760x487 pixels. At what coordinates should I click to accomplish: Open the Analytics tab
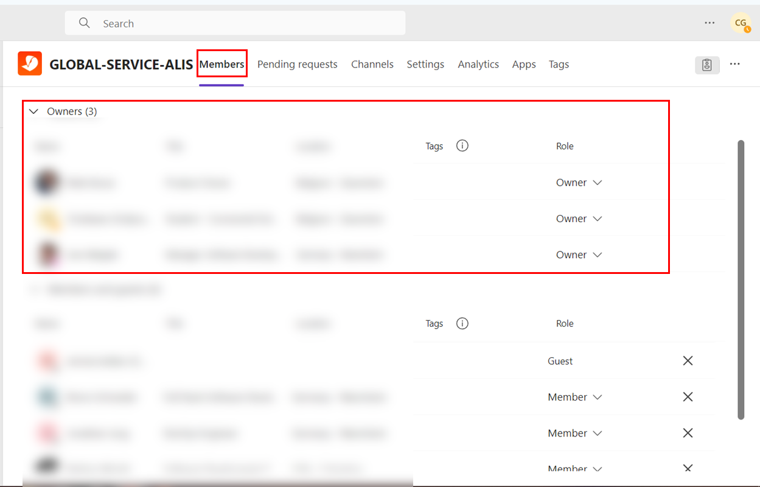click(478, 65)
